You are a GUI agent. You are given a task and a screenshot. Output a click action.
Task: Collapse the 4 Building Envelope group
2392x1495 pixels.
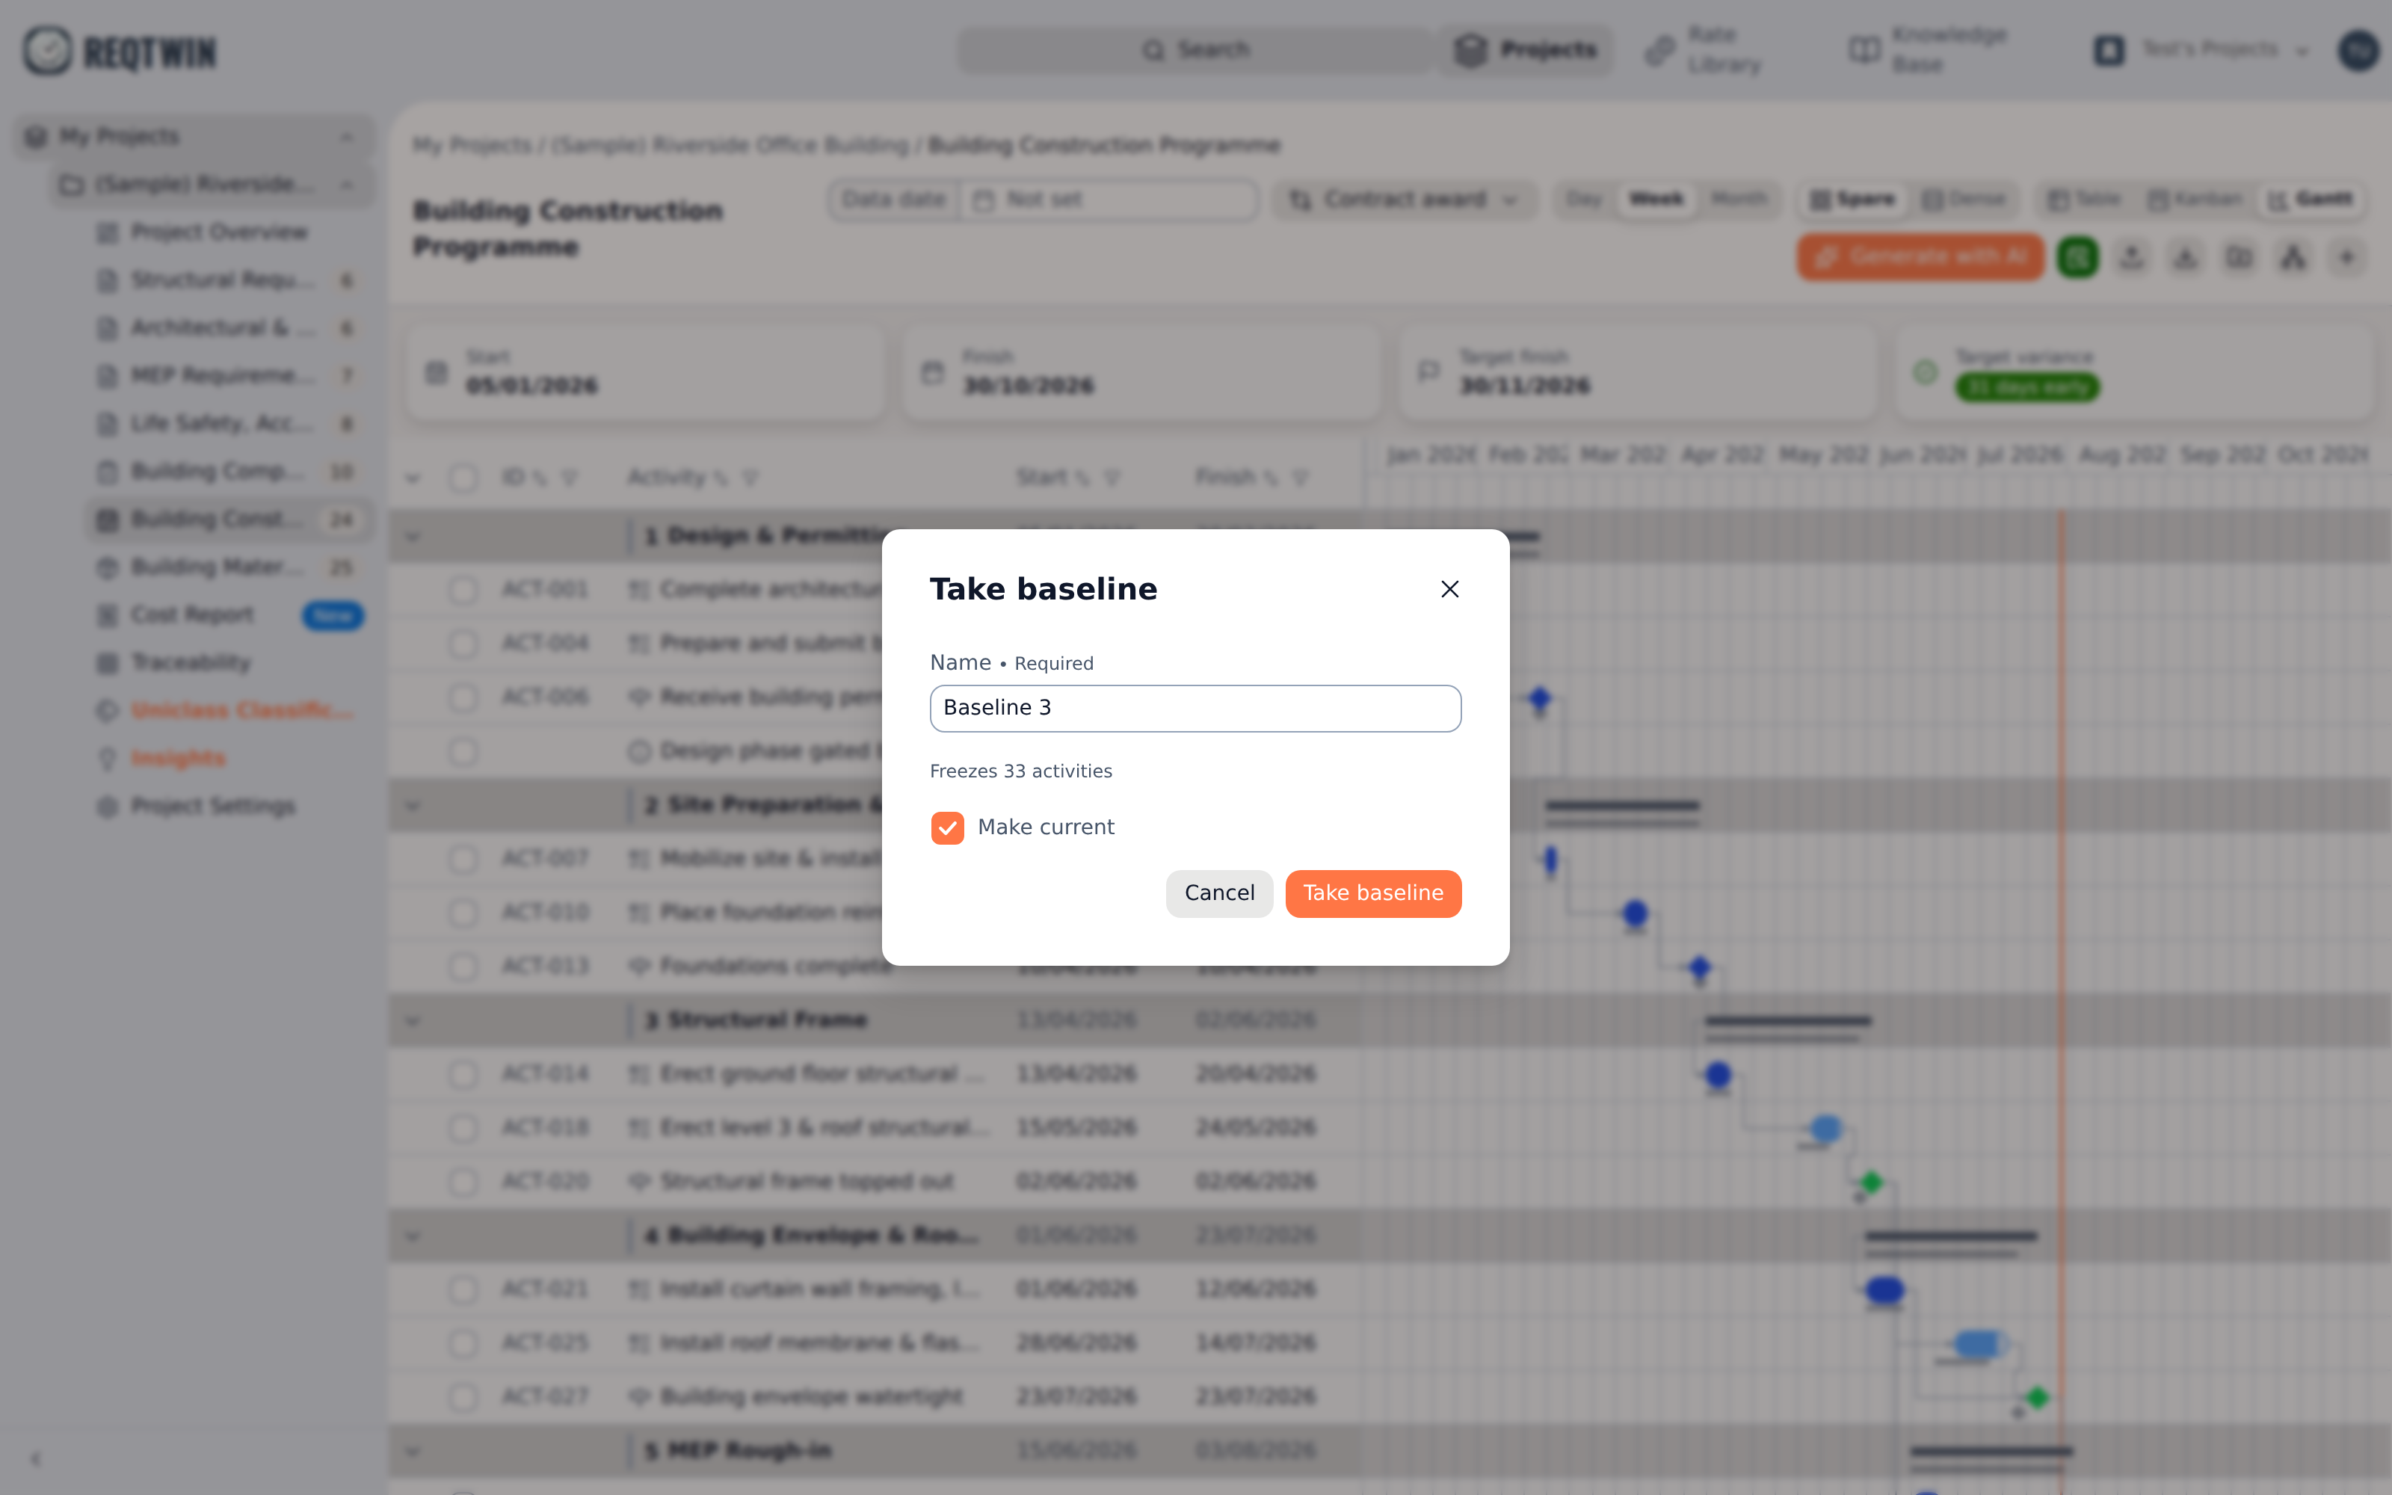[x=412, y=1236]
